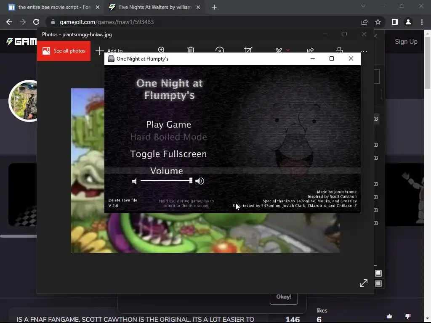Close the bee movie script tab
Screen dimensions: 431x323
(x=98, y=7)
